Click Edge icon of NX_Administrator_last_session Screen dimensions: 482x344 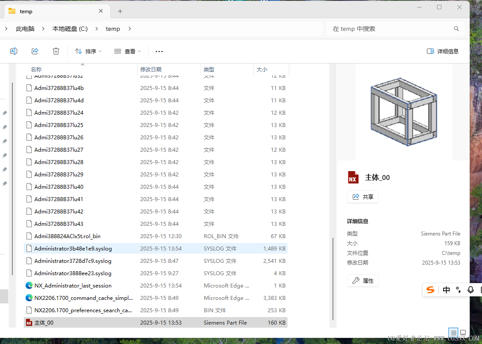29,286
